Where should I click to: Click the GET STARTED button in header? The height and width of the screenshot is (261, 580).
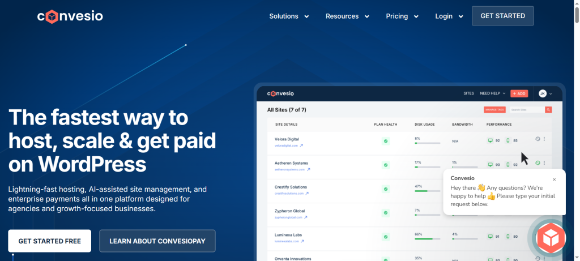coord(502,16)
